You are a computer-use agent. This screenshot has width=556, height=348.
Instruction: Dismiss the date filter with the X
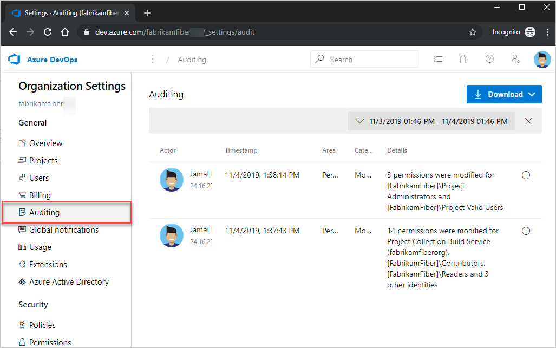click(528, 121)
